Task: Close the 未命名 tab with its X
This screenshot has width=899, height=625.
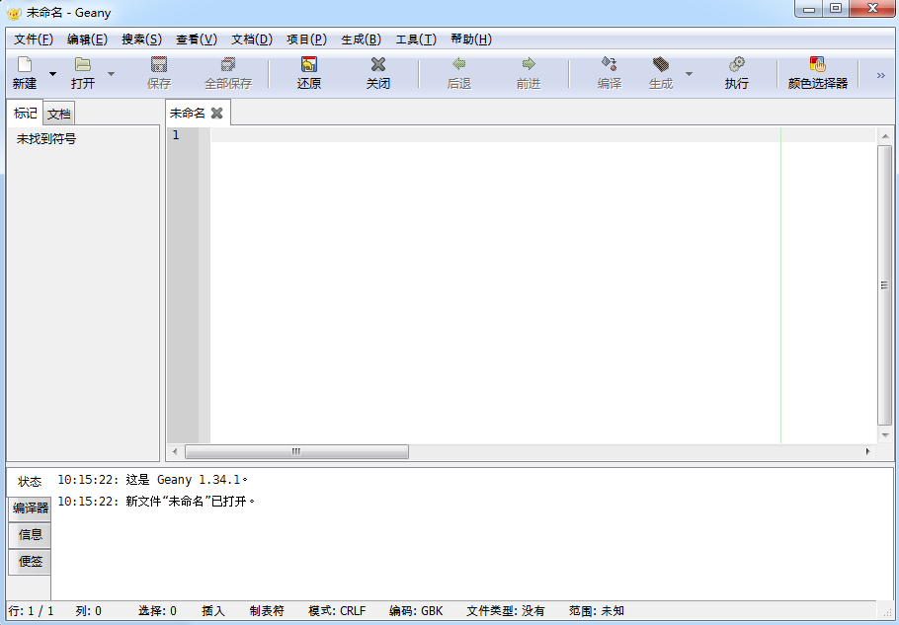Action: coord(216,114)
